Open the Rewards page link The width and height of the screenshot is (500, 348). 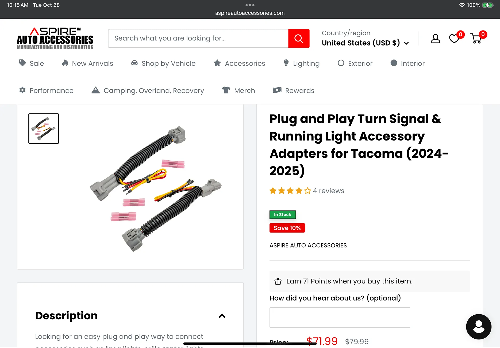(x=293, y=90)
